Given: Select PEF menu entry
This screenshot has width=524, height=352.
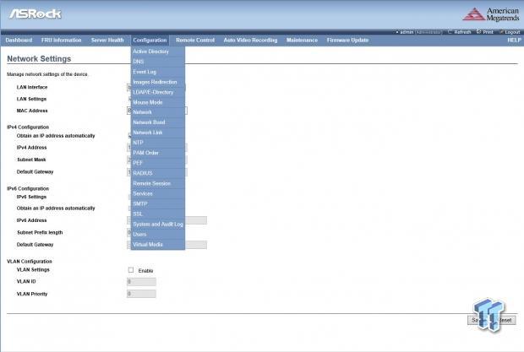Looking at the screenshot, I should [x=158, y=163].
